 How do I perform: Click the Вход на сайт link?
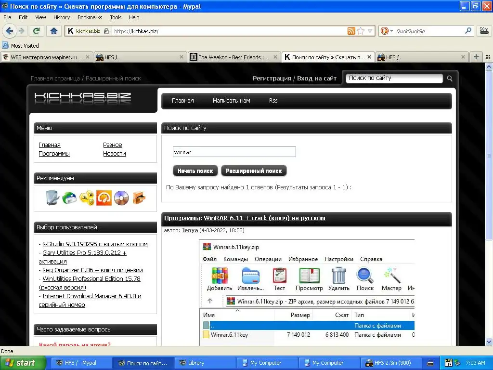click(x=317, y=79)
